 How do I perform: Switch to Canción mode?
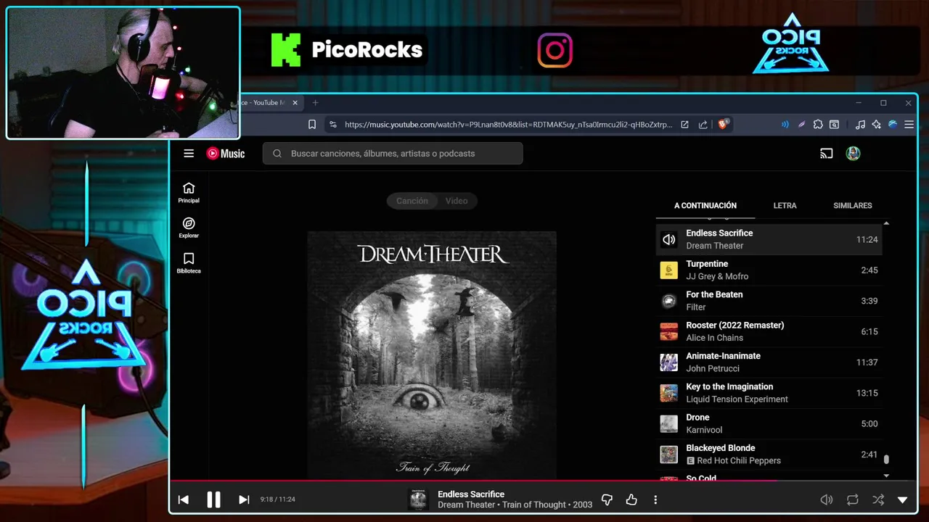click(x=412, y=201)
